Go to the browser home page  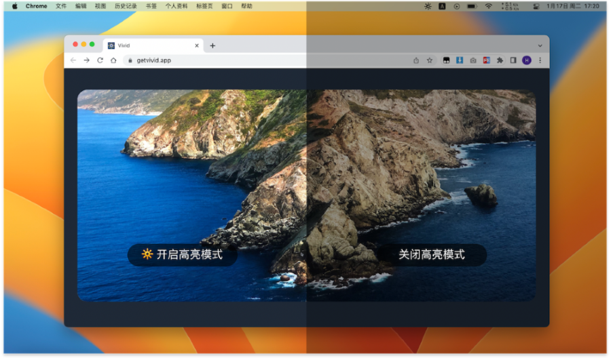[x=113, y=60]
